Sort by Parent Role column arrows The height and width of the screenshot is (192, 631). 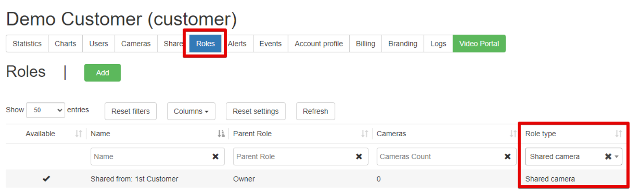[365, 134]
